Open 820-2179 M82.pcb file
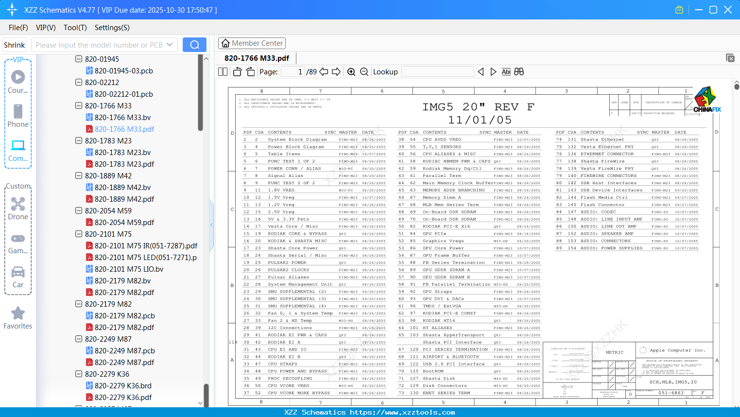This screenshot has width=740, height=417. (124, 315)
